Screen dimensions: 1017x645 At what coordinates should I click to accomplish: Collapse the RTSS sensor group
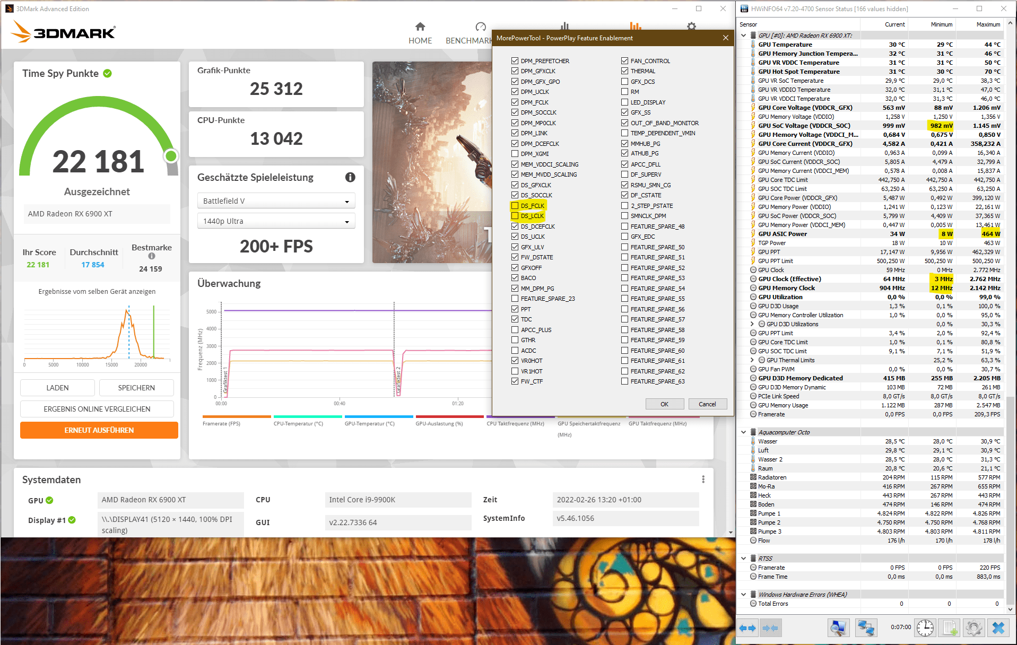pos(743,559)
